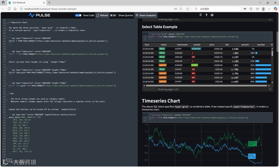
Task: Click the percbar column header
Action: click(x=261, y=45)
